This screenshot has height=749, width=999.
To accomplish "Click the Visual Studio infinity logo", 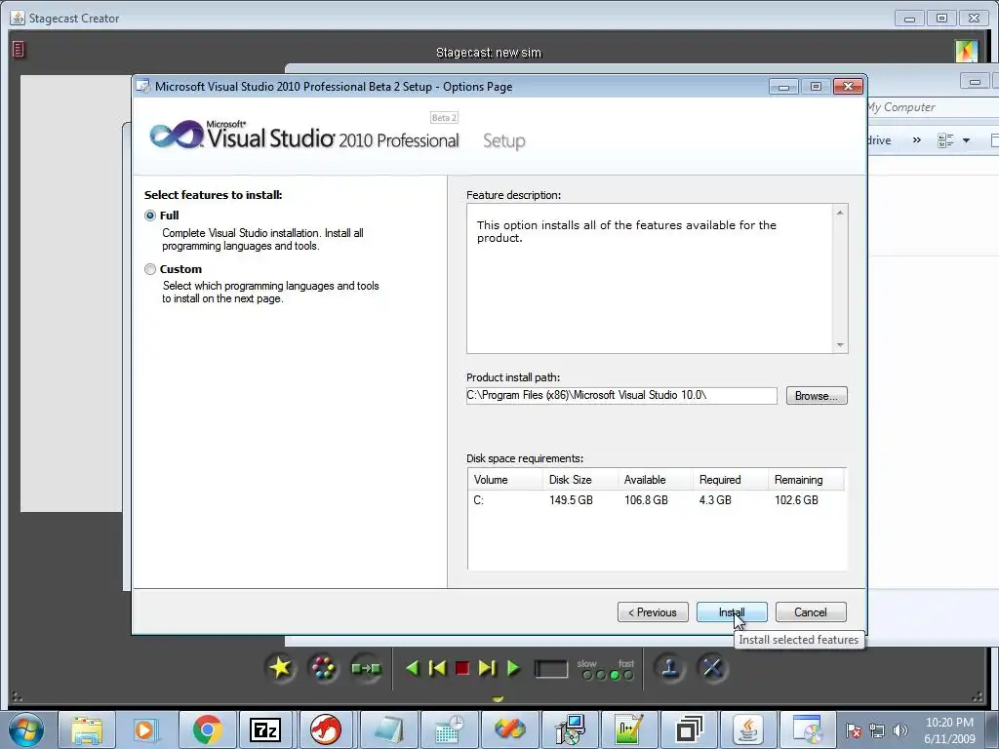I will [177, 135].
